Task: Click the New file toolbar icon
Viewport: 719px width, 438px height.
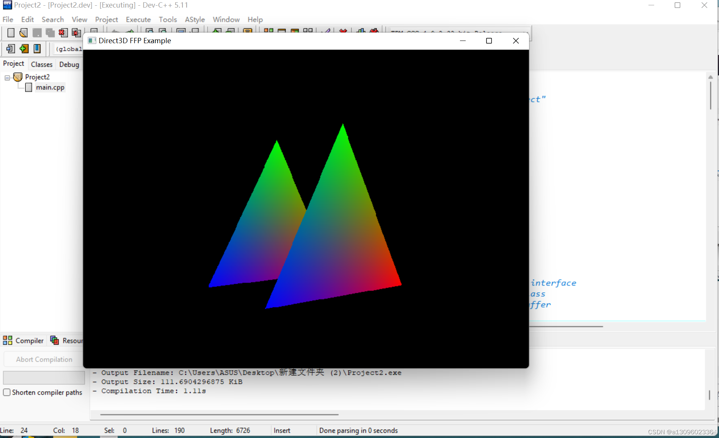Action: click(x=11, y=33)
